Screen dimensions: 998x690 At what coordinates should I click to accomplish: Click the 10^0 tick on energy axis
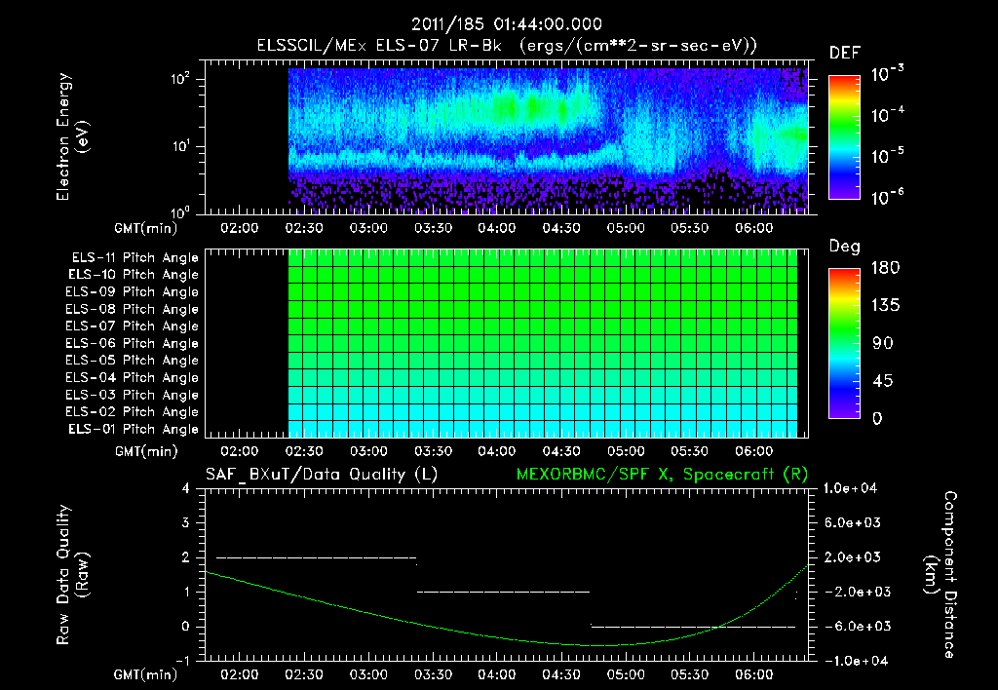pos(180,211)
